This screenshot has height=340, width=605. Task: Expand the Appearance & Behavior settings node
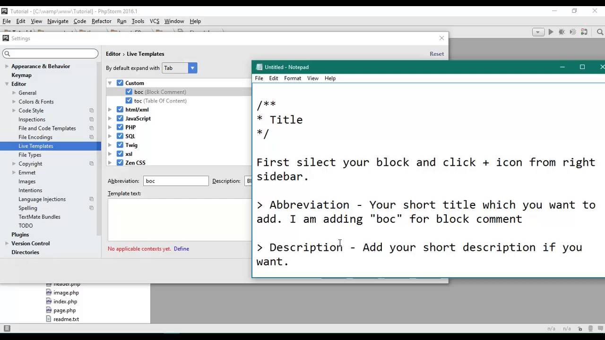(7, 66)
